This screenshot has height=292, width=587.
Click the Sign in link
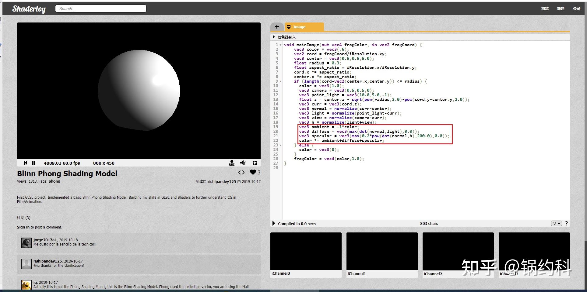23,227
